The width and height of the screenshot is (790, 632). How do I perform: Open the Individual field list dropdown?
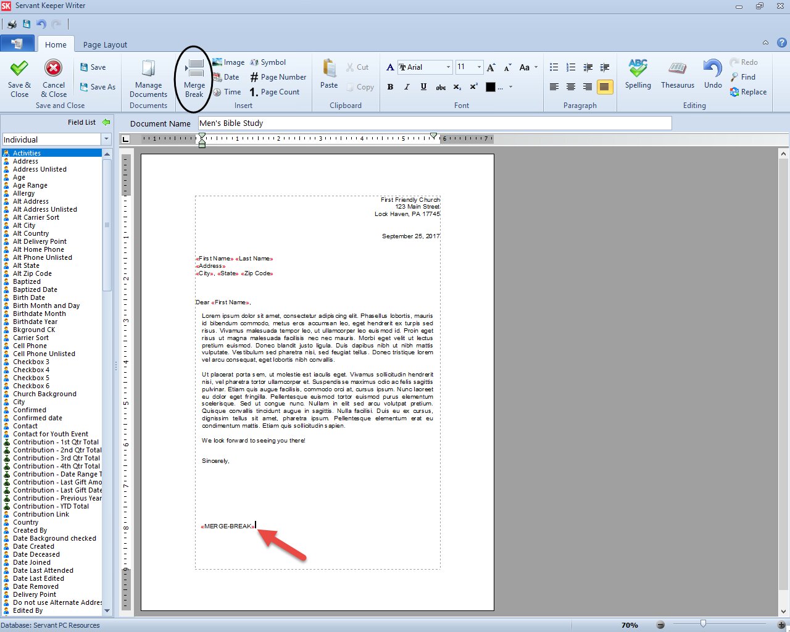pos(106,139)
